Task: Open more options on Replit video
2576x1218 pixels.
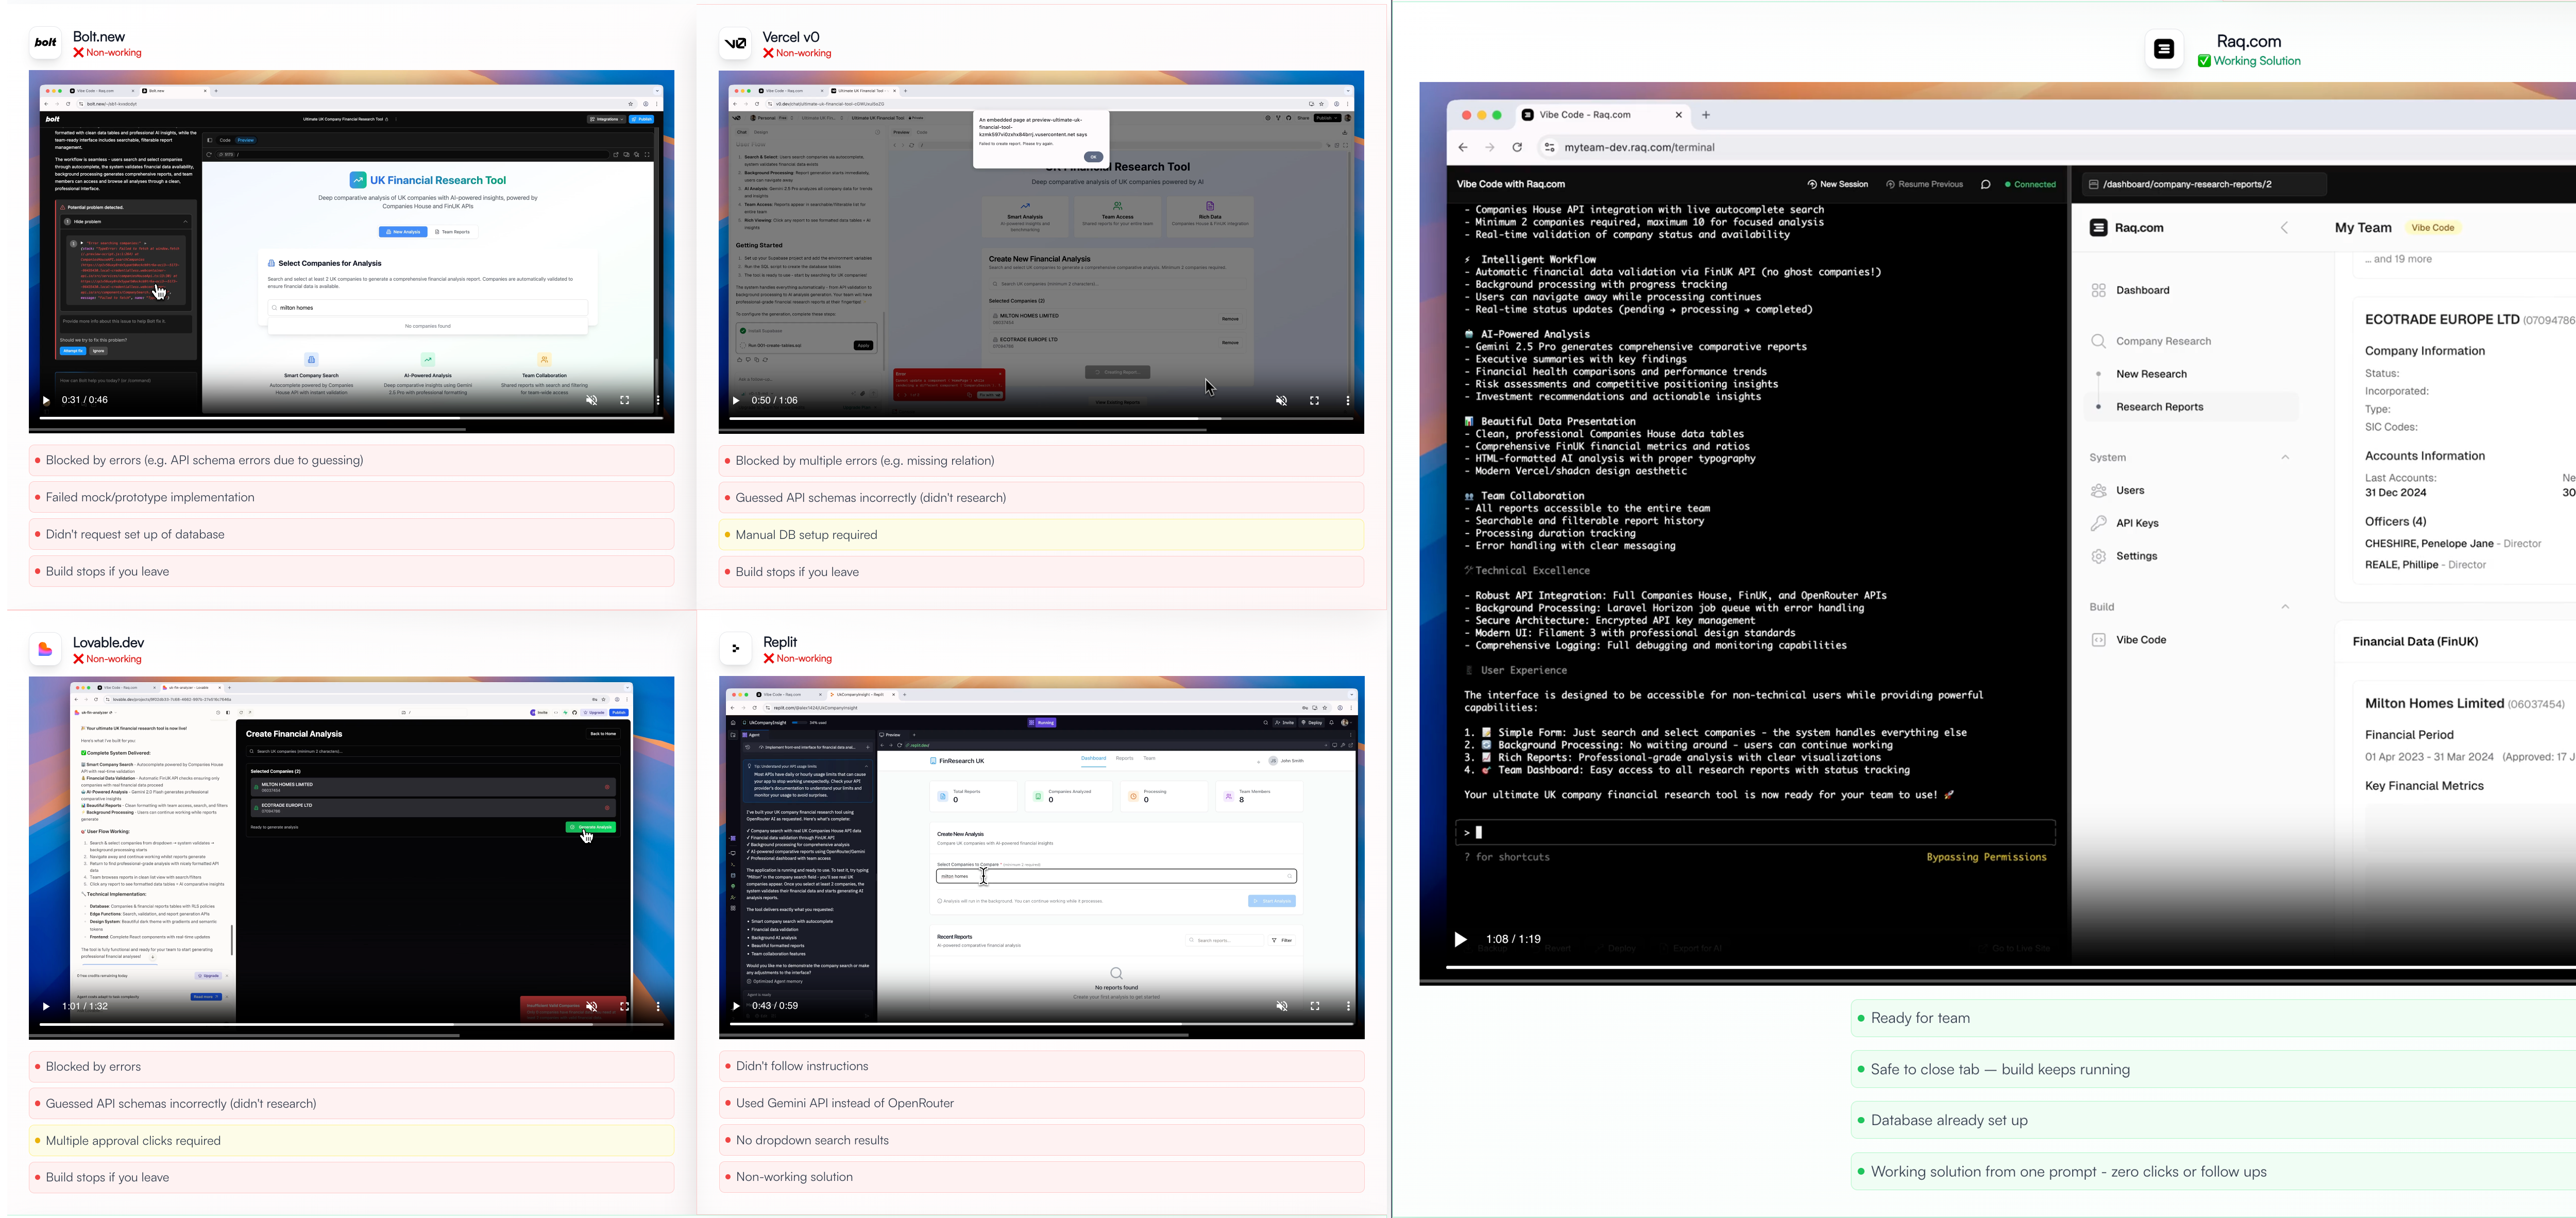Action: click(1348, 1006)
